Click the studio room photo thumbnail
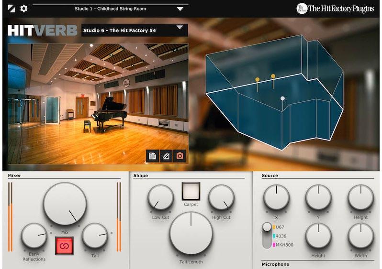Image resolution: width=382 pixels, height=269 pixels. [98, 104]
